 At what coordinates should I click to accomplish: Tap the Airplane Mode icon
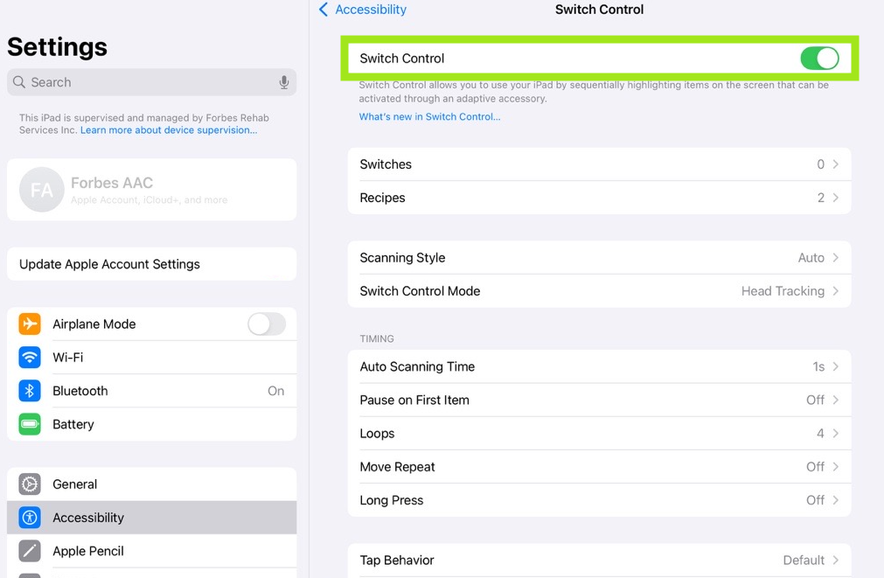click(30, 324)
